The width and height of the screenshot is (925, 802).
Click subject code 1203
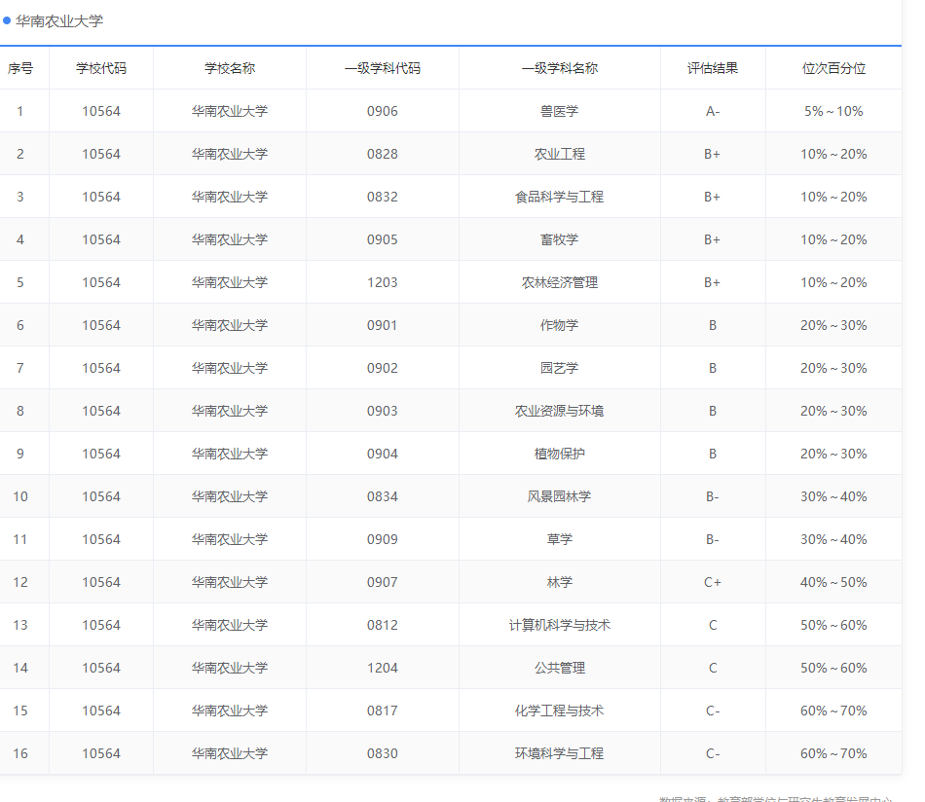(x=383, y=282)
